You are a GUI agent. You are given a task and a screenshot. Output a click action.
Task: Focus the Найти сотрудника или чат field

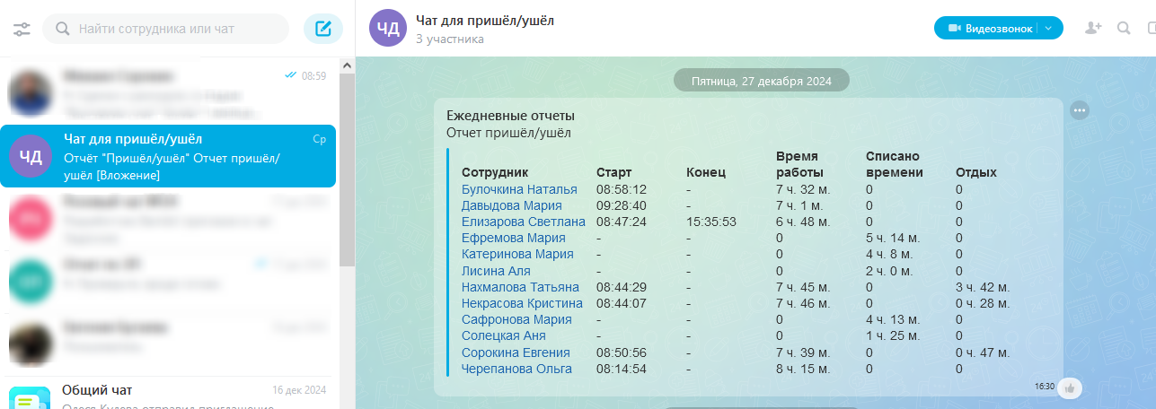[x=166, y=29]
